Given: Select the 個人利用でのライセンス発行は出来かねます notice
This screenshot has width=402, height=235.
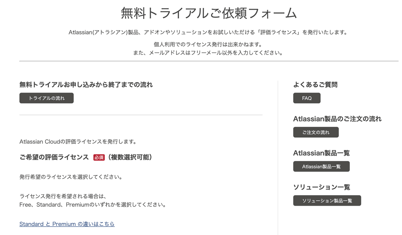Looking at the screenshot, I should [208, 44].
